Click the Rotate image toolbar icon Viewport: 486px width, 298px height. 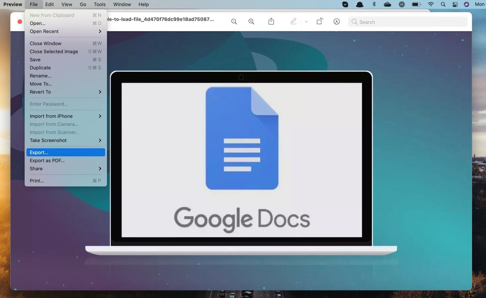319,21
